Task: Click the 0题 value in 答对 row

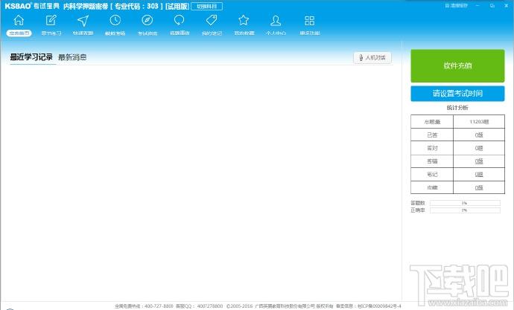Action: (479, 148)
